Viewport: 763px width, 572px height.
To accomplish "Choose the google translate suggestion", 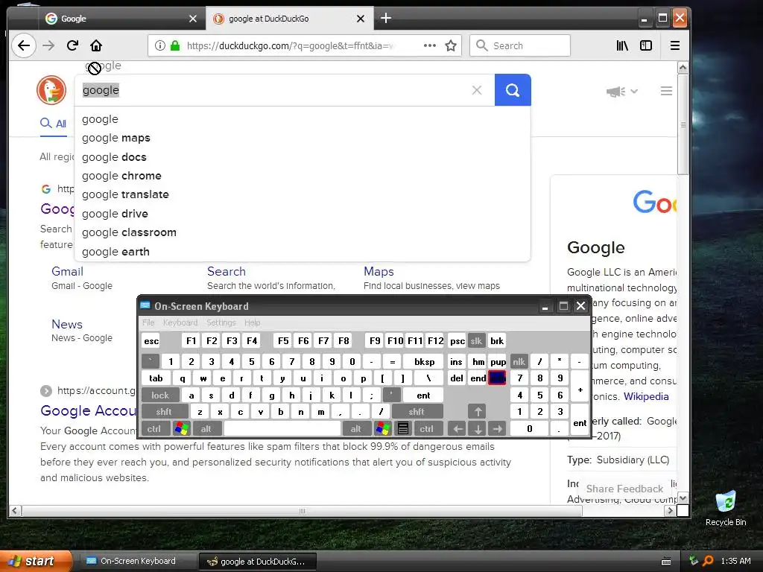I will point(303,194).
